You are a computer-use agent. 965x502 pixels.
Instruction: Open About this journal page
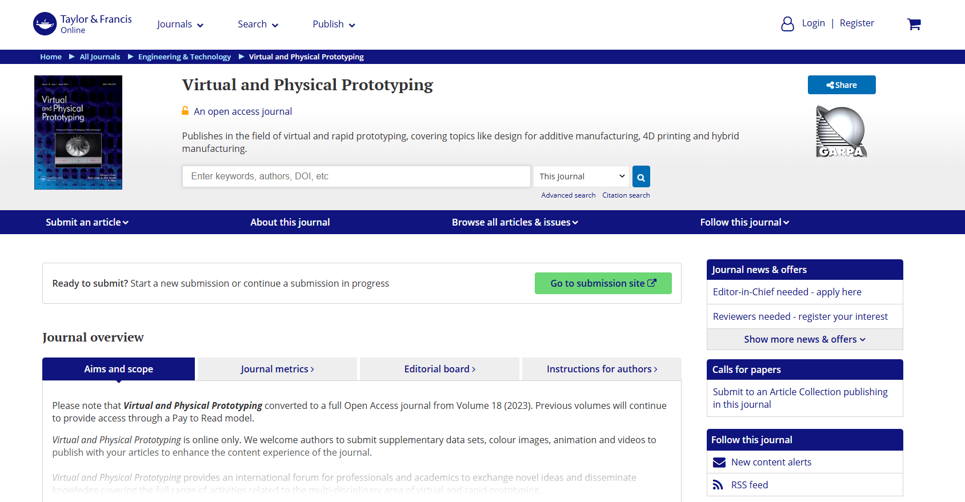click(290, 222)
